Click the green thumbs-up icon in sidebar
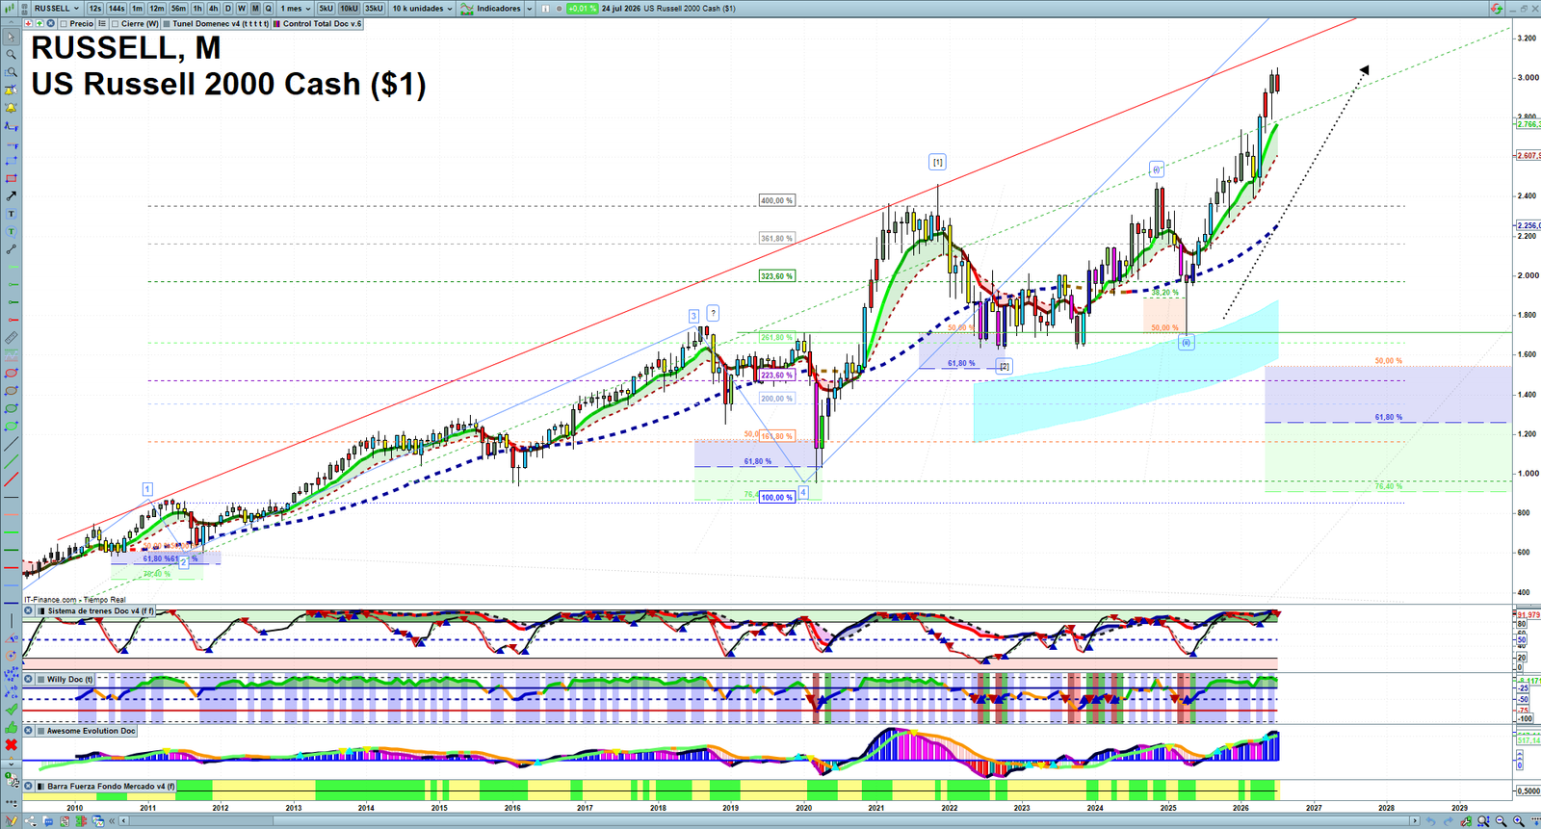The width and height of the screenshot is (1541, 829). tap(12, 727)
